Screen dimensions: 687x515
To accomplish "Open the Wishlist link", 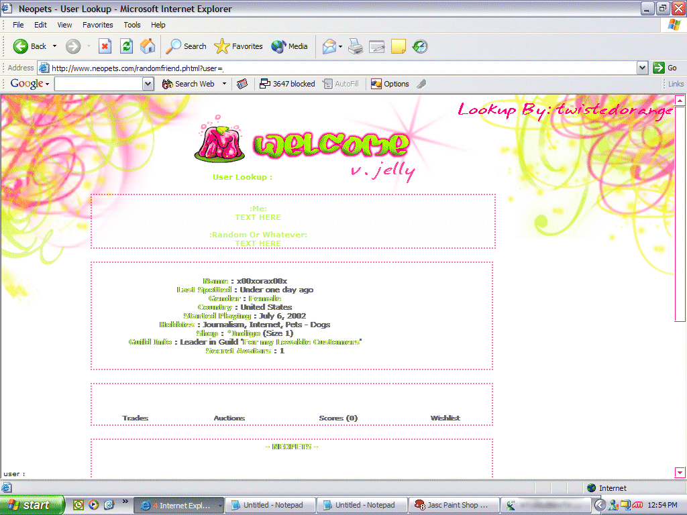I will pos(445,418).
